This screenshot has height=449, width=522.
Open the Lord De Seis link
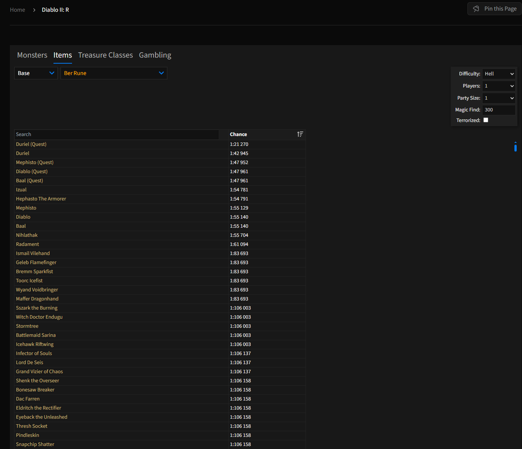(30, 363)
